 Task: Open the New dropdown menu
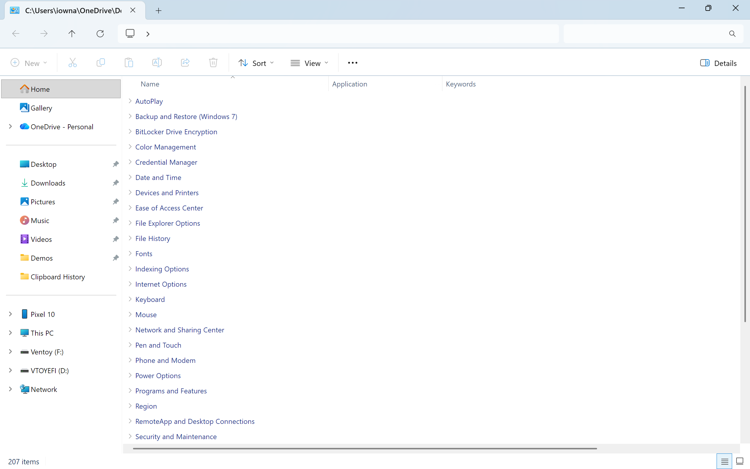tap(29, 63)
